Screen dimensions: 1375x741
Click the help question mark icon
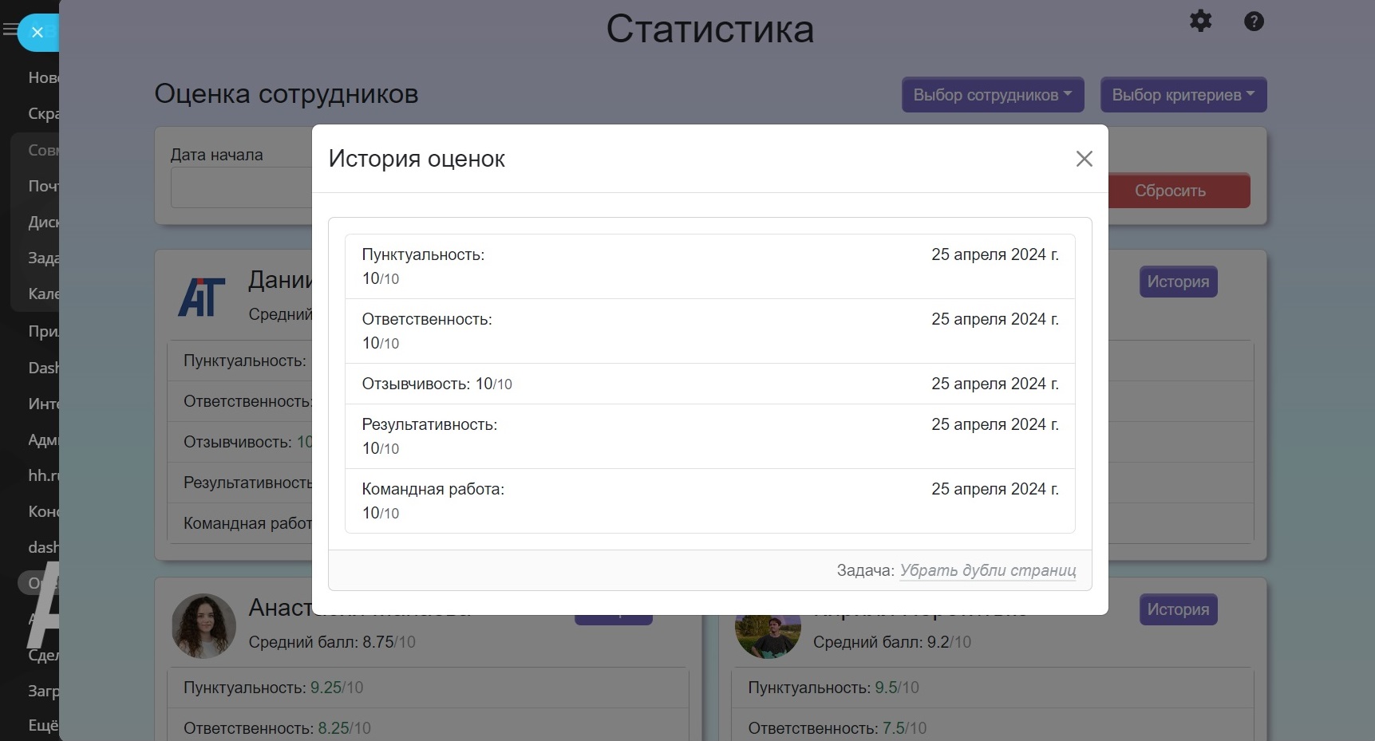pos(1254,22)
